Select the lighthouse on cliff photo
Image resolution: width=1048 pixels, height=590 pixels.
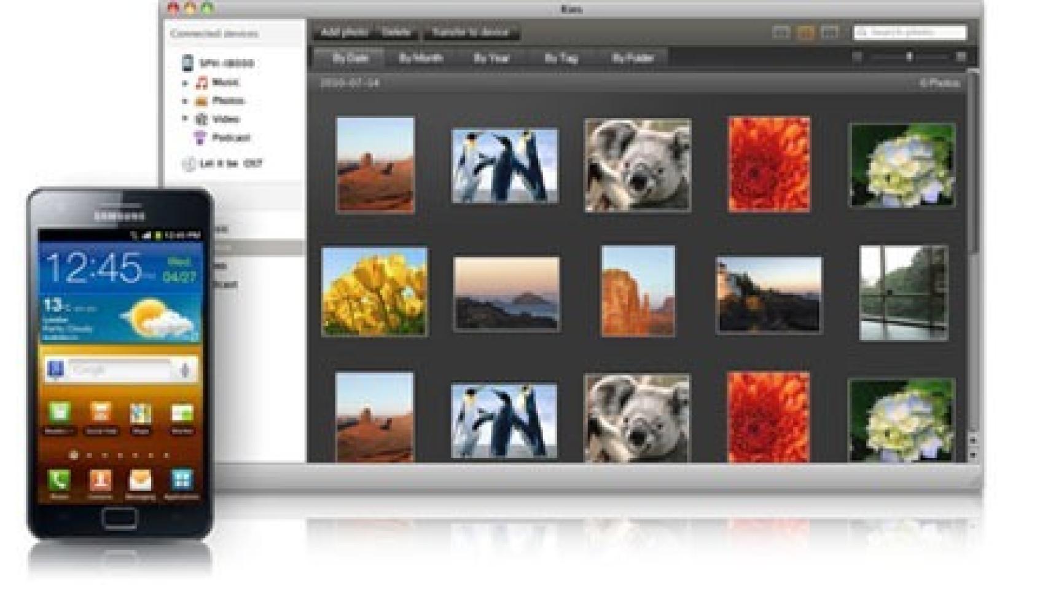pyautogui.click(x=769, y=296)
